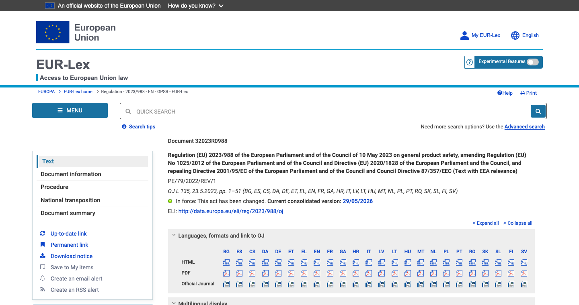Open the HTML version in RO
This screenshot has width=579, height=305.
(x=472, y=262)
